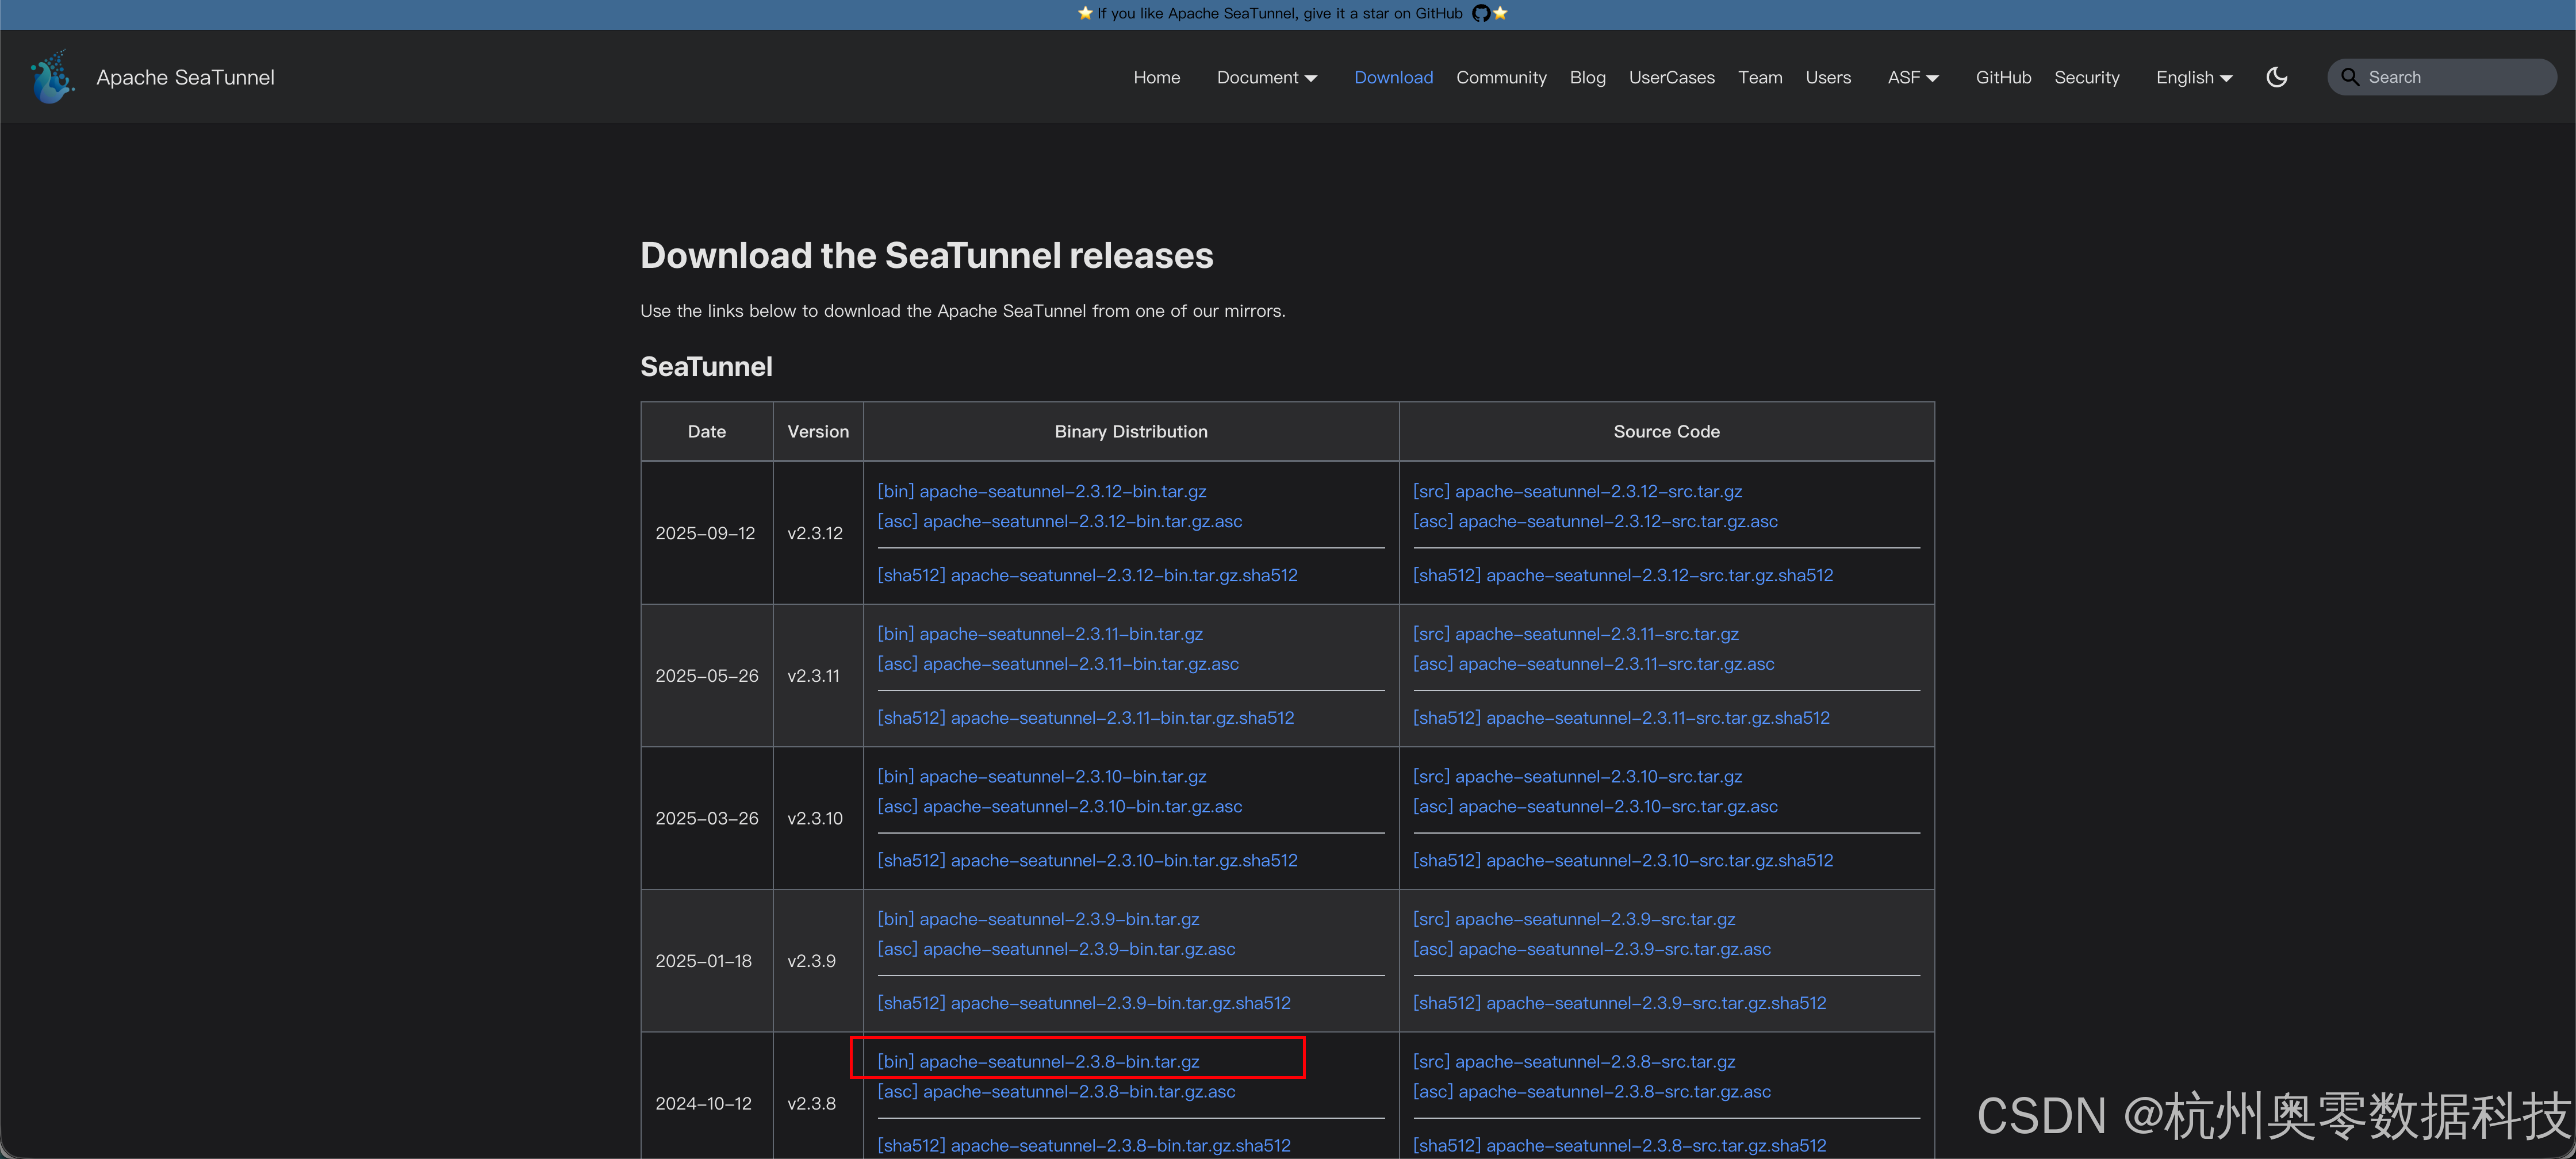Open asc signature for 2.3.10 binary

click(x=1059, y=806)
